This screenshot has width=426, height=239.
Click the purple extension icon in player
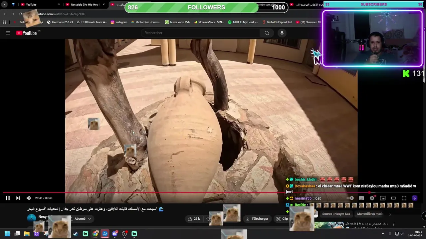[415, 198]
